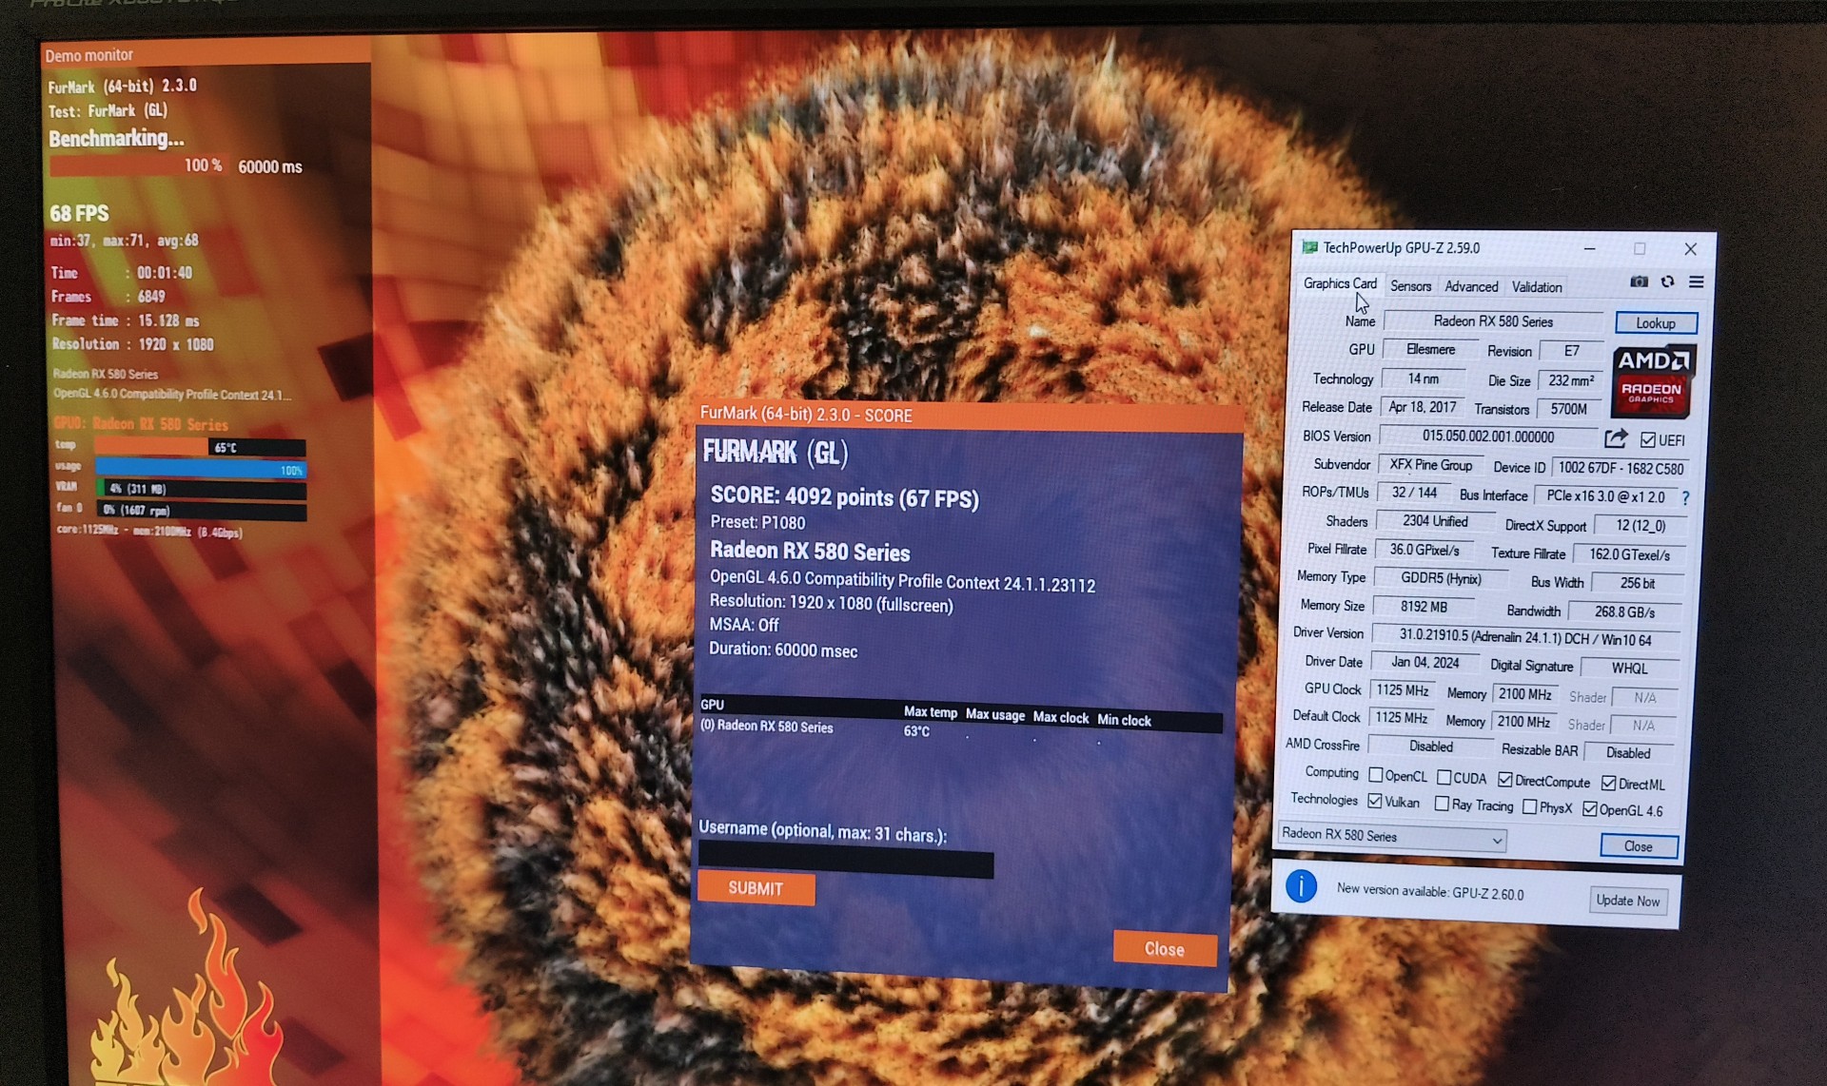Toggle the DirectML checkbox
Image resolution: width=1827 pixels, height=1086 pixels.
[1608, 783]
